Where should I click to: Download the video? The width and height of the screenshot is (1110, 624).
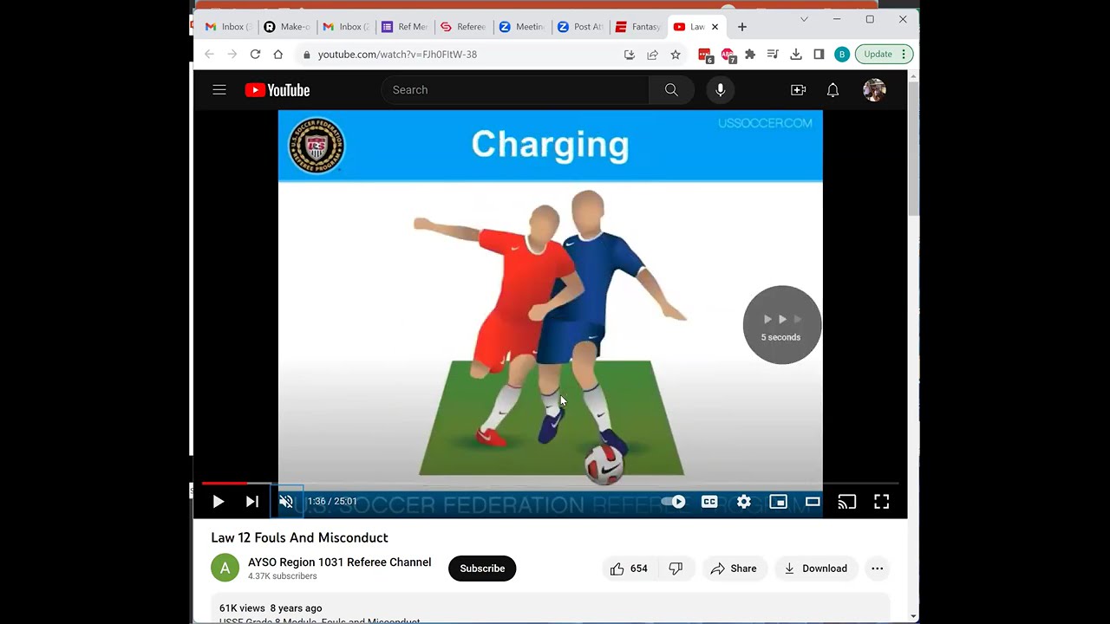tap(816, 569)
